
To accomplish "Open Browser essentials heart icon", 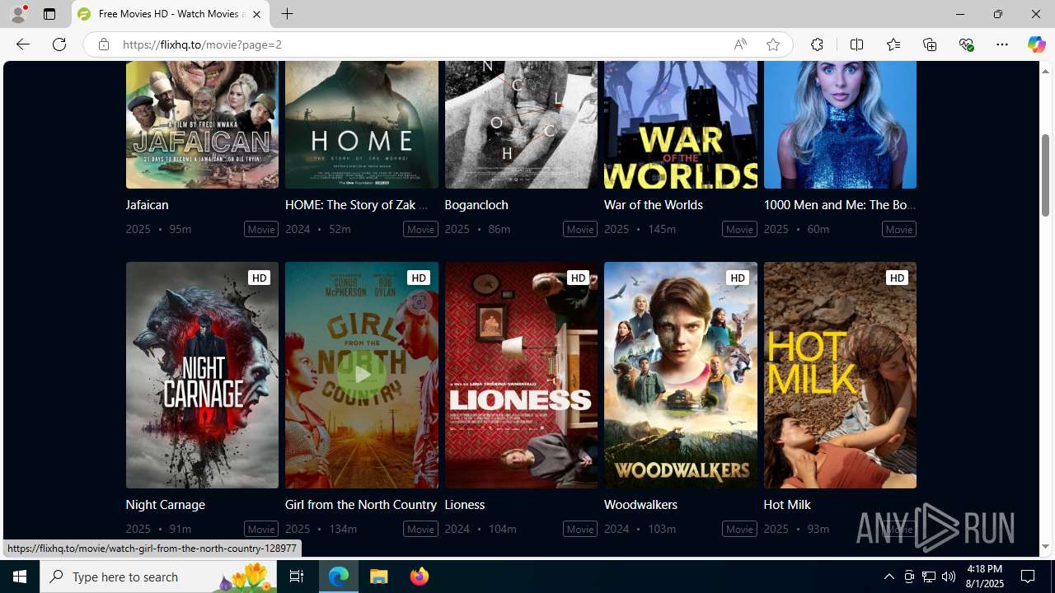I will [x=966, y=44].
